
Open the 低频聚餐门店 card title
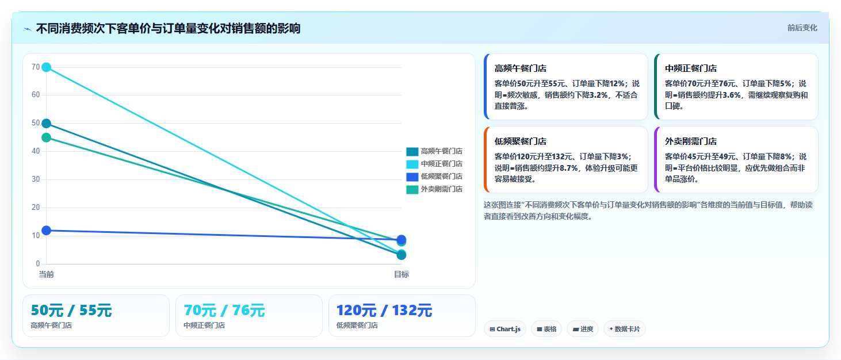521,141
